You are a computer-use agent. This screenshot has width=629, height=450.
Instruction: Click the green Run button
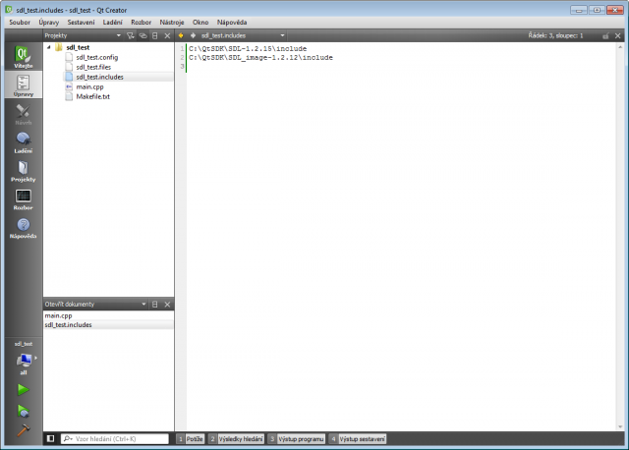click(22, 390)
